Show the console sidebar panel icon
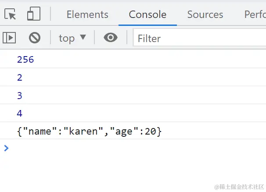 [9, 38]
